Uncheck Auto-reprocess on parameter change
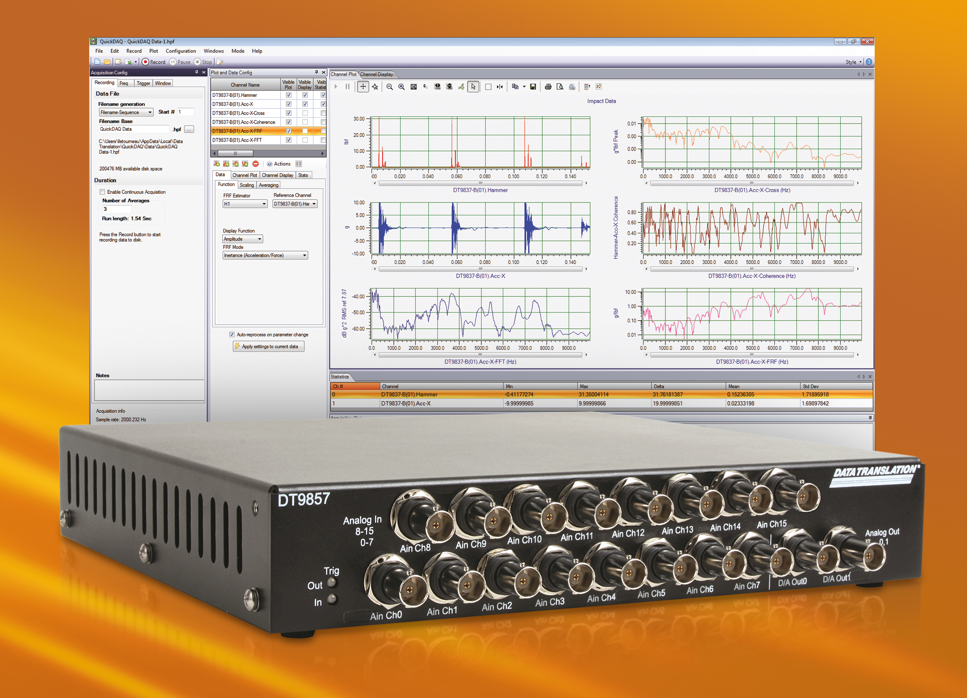This screenshot has height=698, width=967. 232,334
